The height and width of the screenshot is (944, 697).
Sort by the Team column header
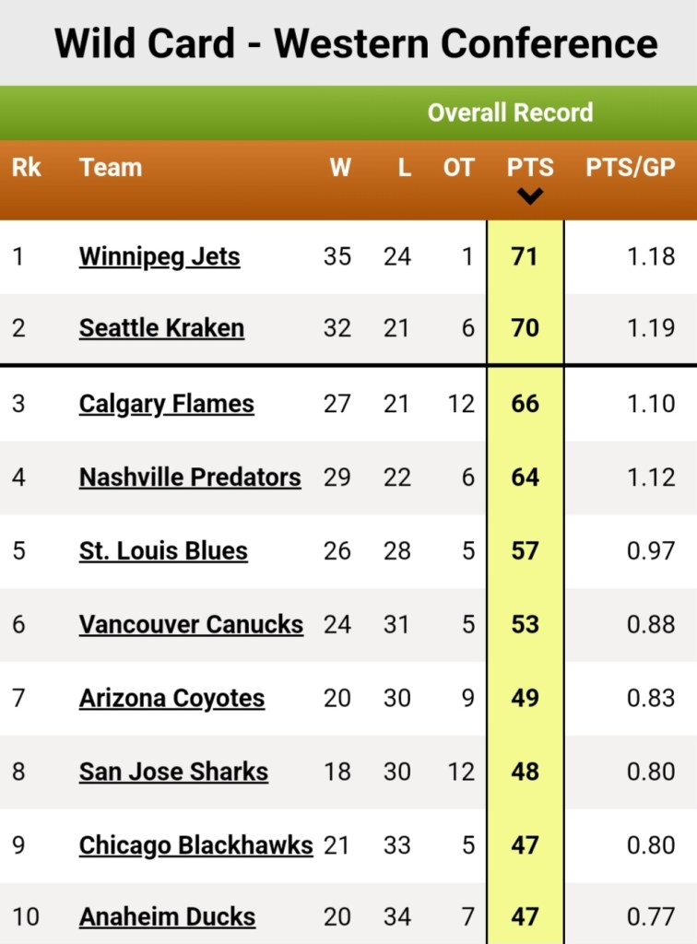111,168
